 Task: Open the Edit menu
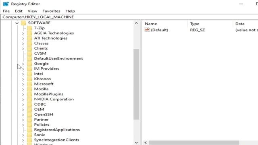(19, 11)
